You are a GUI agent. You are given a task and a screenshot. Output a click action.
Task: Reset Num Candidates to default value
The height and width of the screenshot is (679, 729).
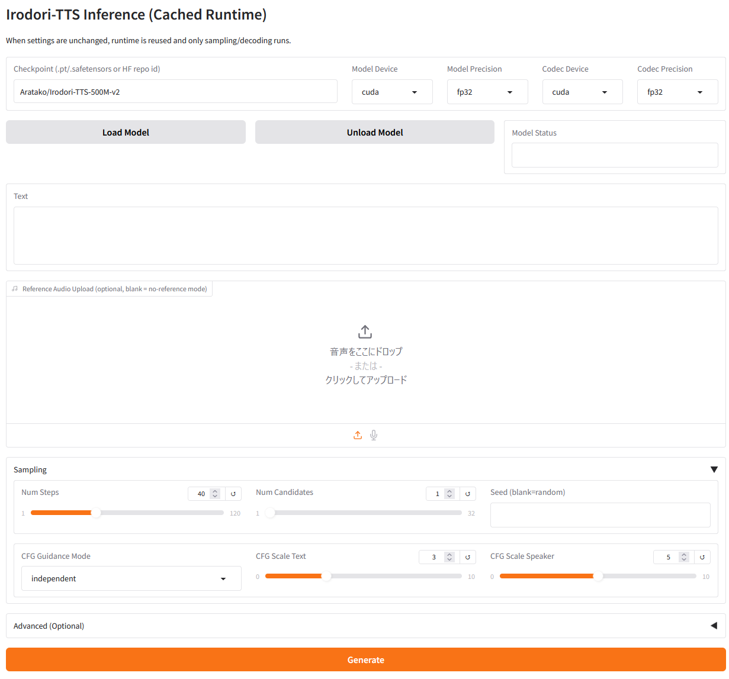(x=468, y=494)
